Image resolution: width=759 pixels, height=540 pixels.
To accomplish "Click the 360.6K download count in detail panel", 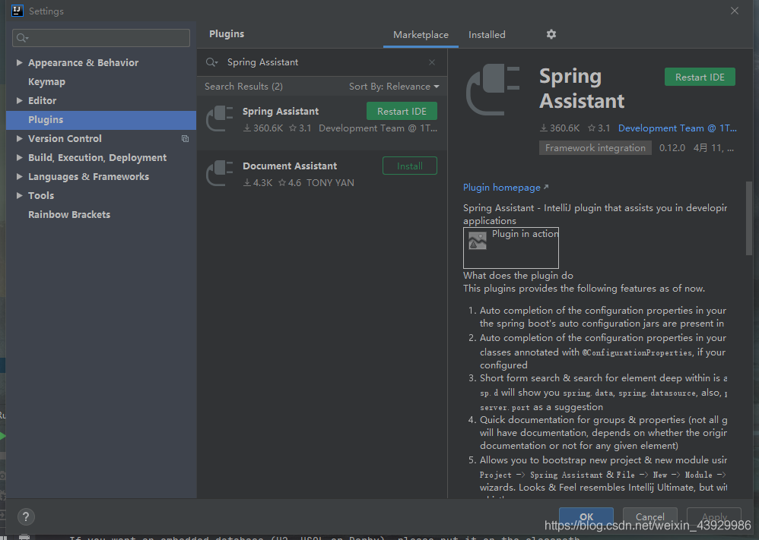I will [x=560, y=128].
